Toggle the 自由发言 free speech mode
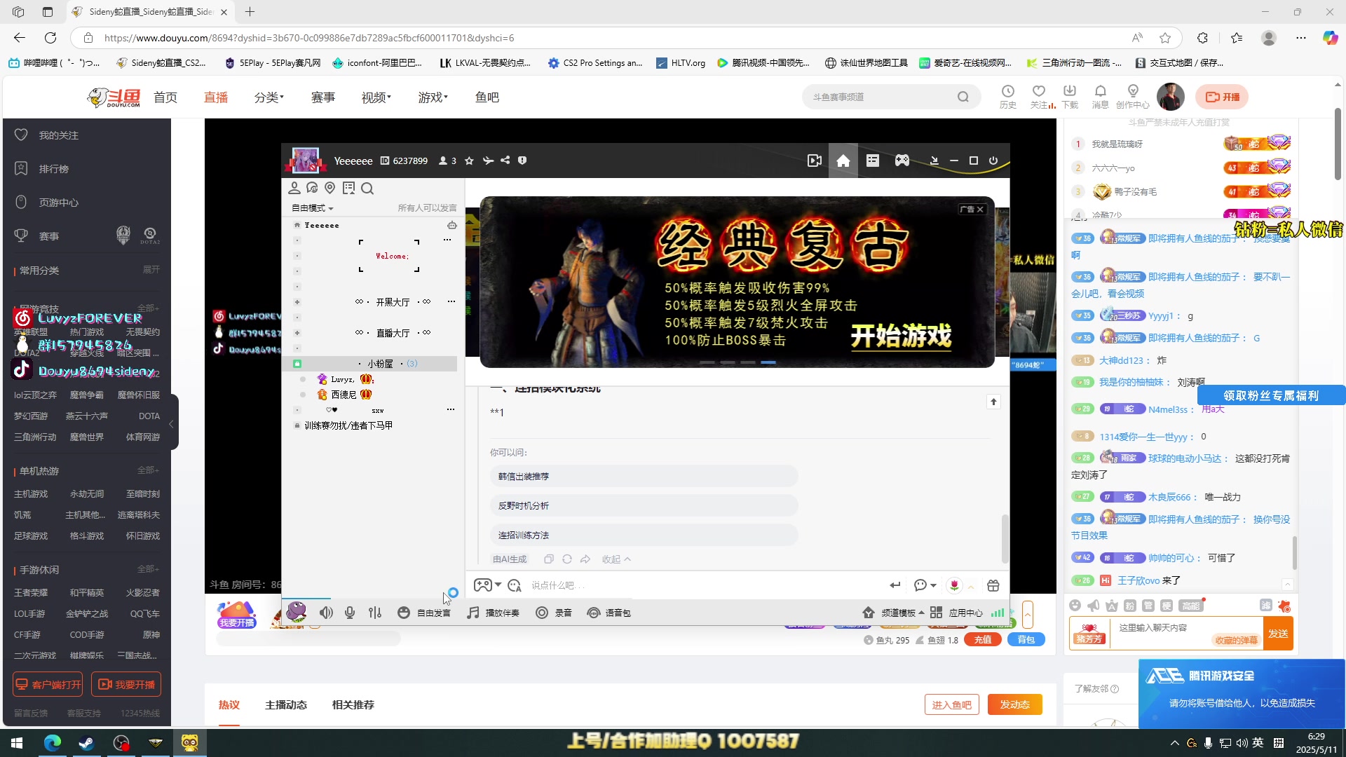The width and height of the screenshot is (1346, 757). [424, 613]
